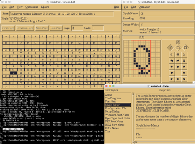Open Operation menu in Glyph Edit window
This screenshot has height=144, width=195.
[x=144, y=7]
